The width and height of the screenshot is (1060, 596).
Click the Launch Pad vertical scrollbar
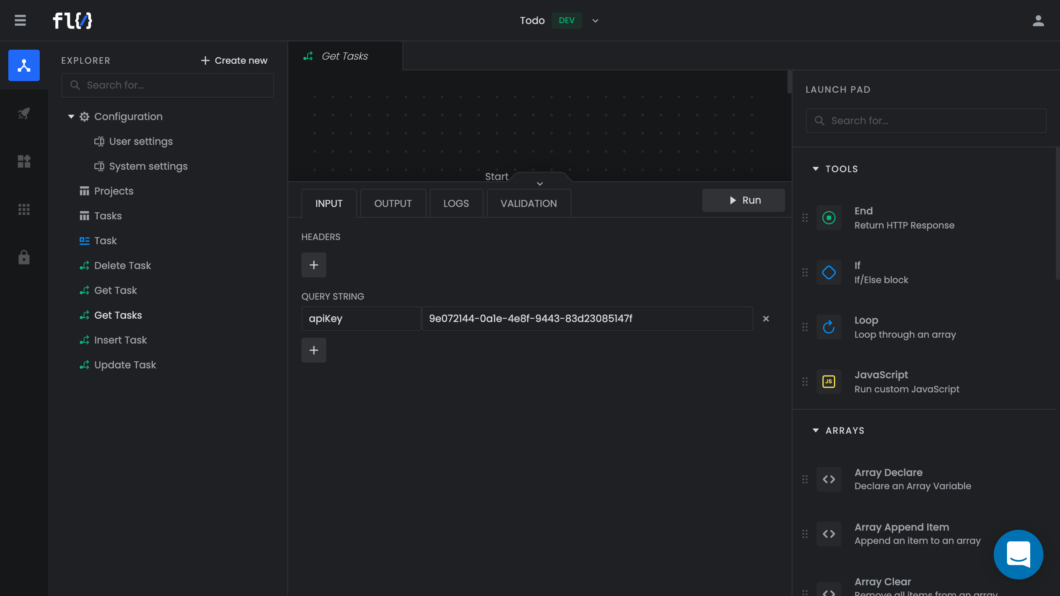(1058, 214)
